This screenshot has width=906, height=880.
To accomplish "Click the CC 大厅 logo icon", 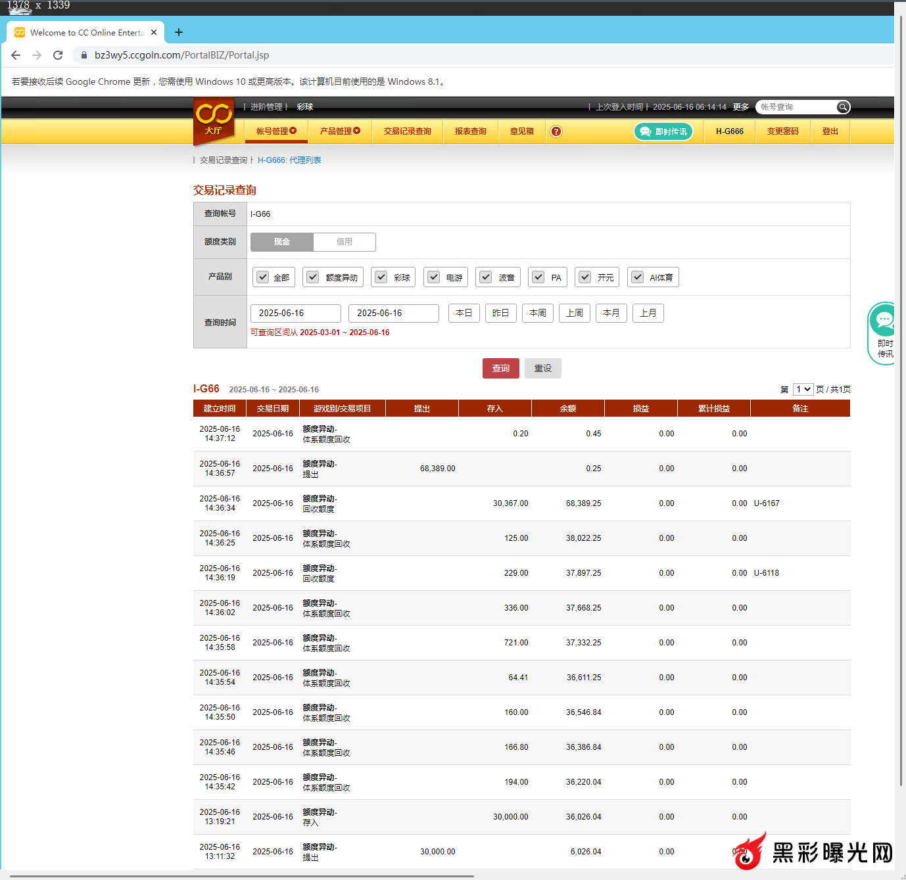I will (214, 119).
